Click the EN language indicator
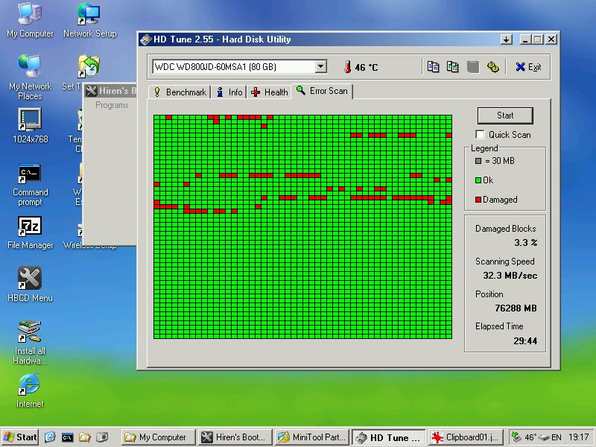 click(556, 437)
